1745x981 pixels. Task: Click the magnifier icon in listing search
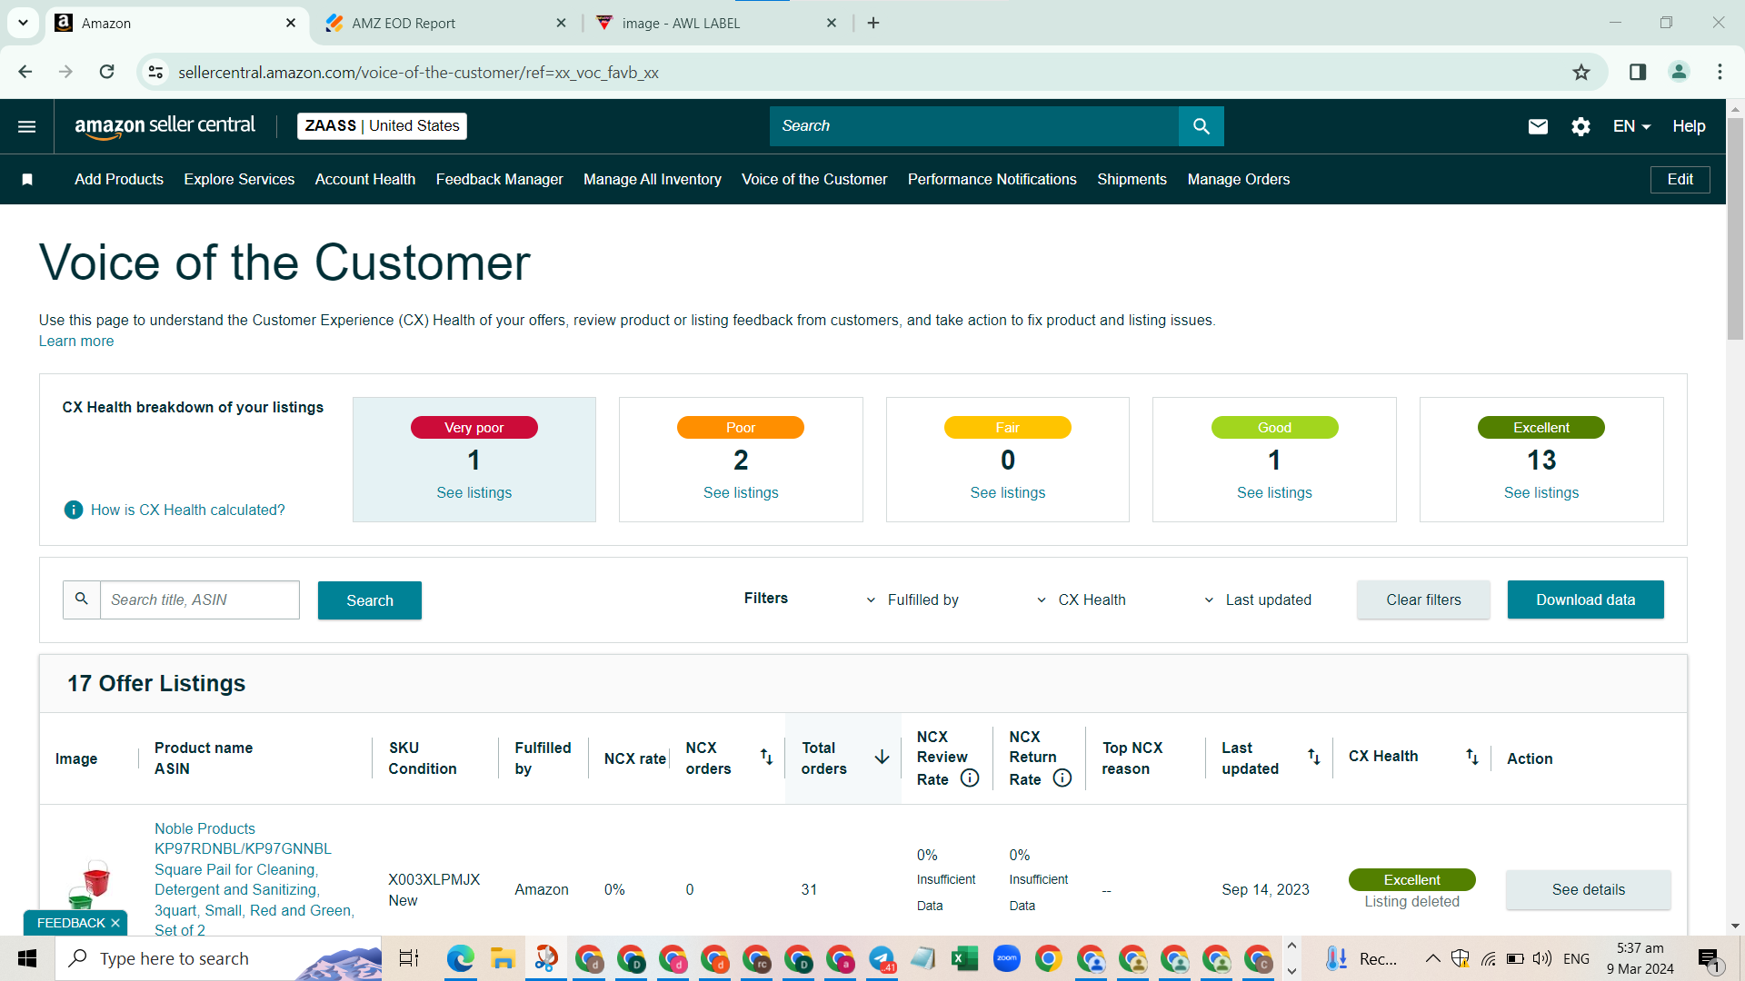coord(82,599)
